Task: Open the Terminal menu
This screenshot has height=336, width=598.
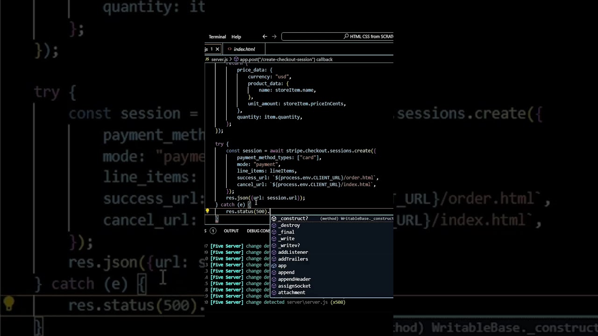Action: coord(217,37)
